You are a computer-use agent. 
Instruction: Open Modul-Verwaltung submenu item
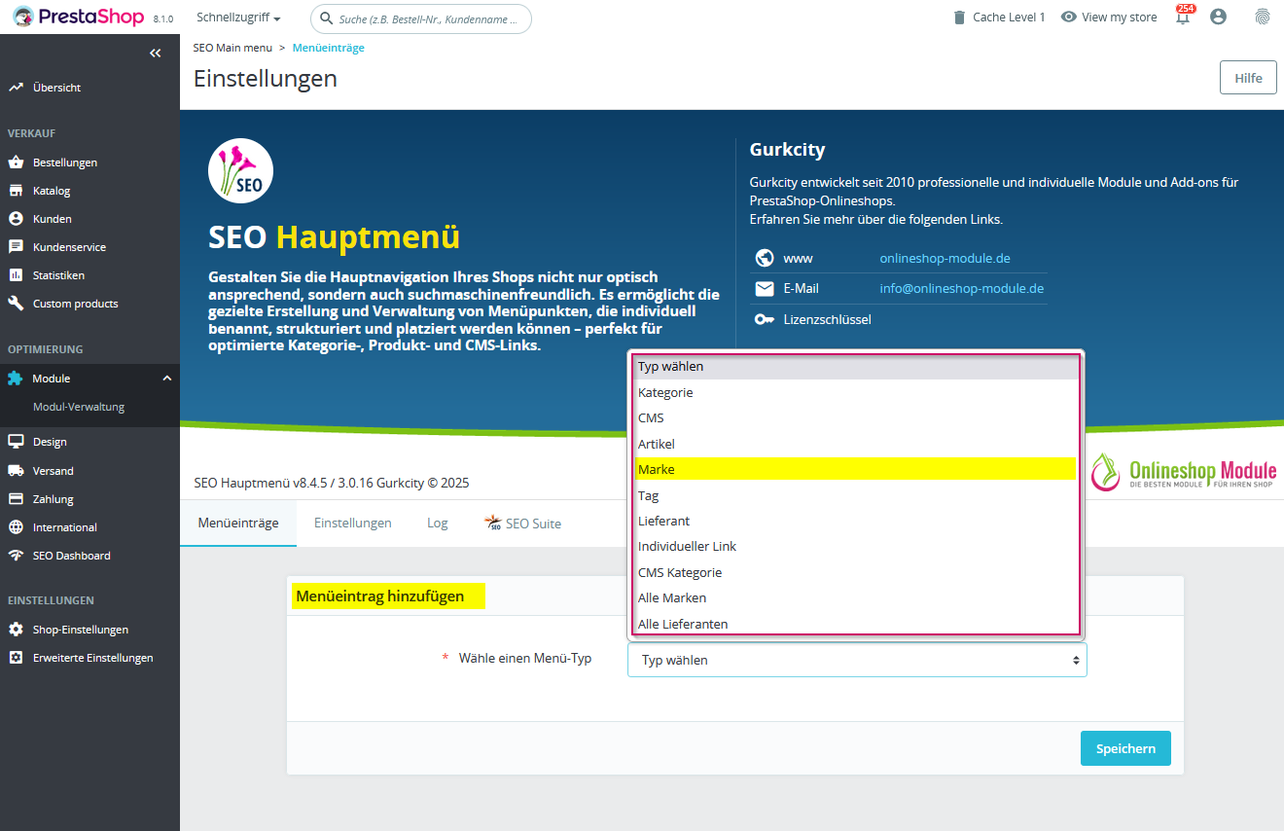(79, 407)
